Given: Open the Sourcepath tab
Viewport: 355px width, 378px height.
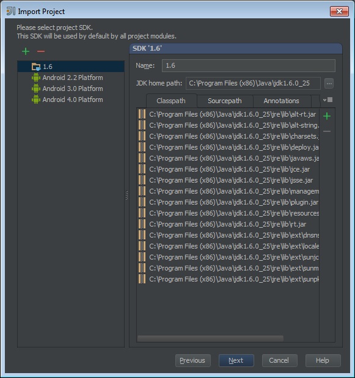Looking at the screenshot, I should [x=225, y=101].
